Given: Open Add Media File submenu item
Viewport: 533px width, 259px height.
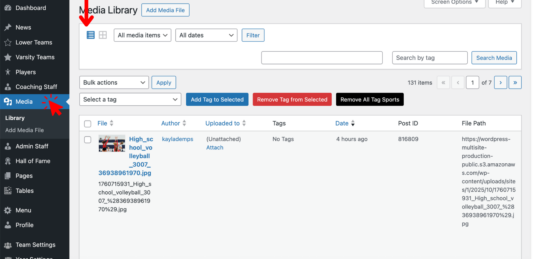Looking at the screenshot, I should 24,130.
